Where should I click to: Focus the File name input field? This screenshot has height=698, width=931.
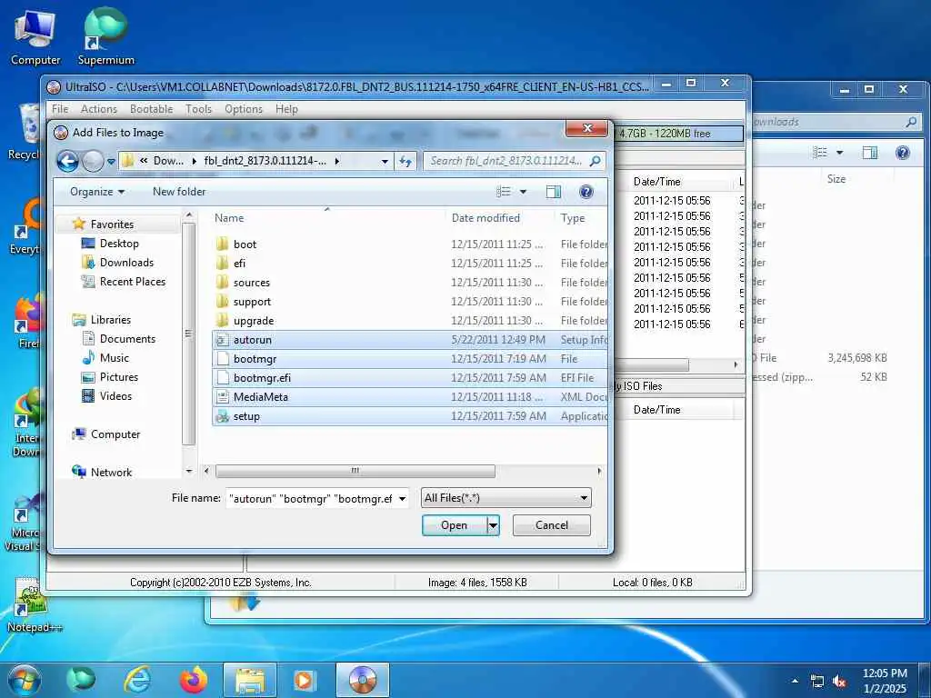[x=311, y=499]
